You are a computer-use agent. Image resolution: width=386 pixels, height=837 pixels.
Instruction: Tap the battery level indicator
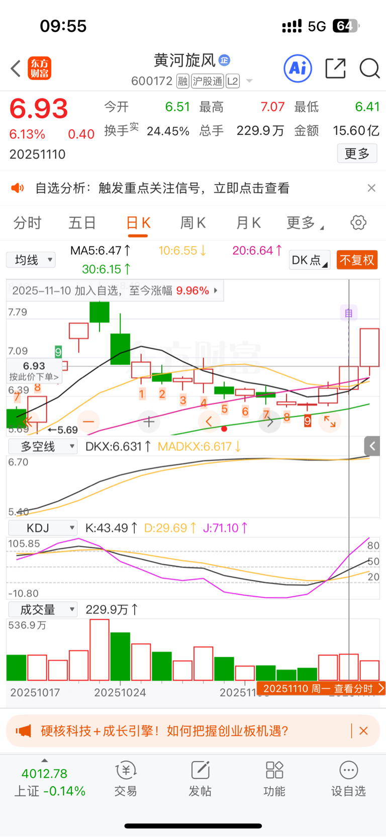pos(346,26)
